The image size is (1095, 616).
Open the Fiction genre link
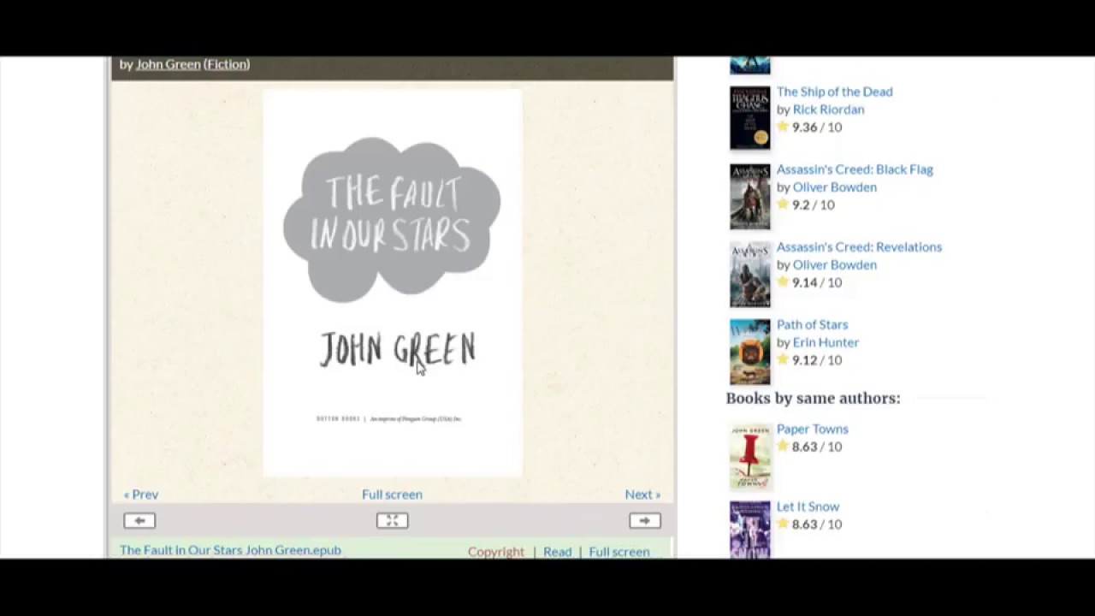coord(227,64)
